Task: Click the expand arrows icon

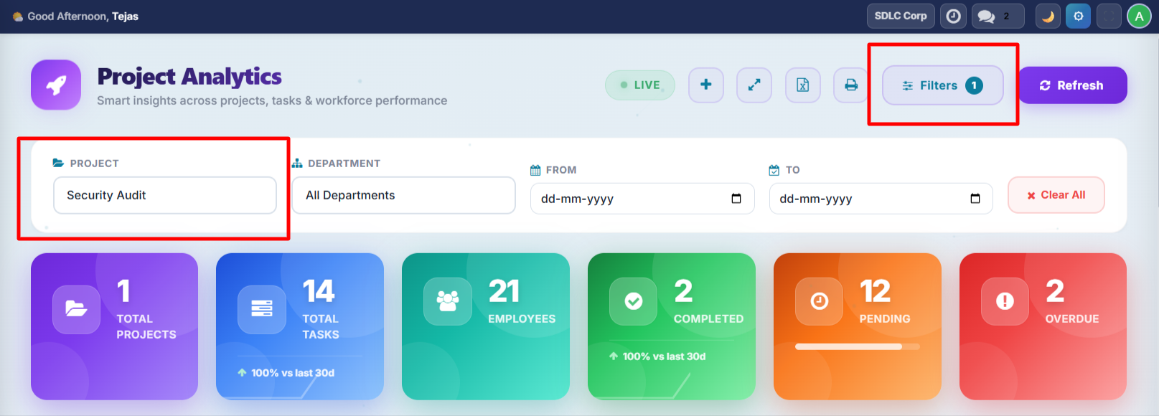Action: pyautogui.click(x=754, y=85)
